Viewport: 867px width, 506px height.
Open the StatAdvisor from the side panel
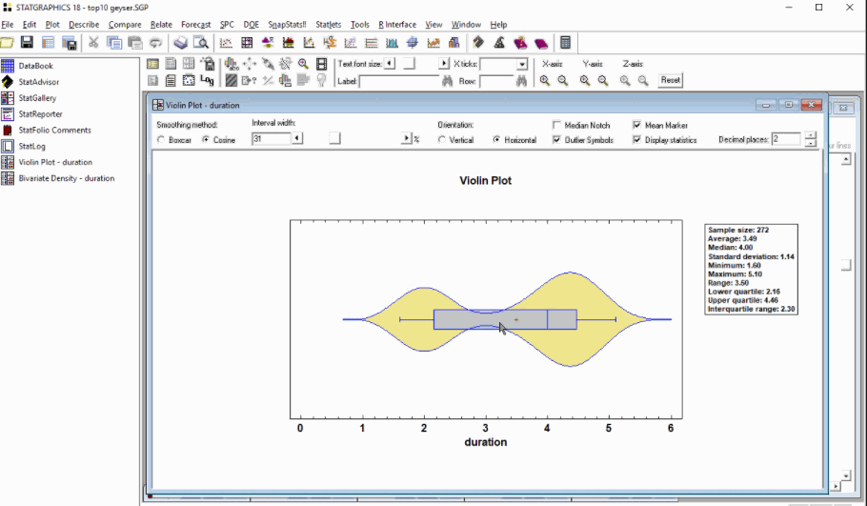[38, 82]
